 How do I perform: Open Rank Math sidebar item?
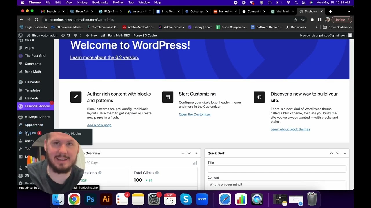(x=32, y=72)
